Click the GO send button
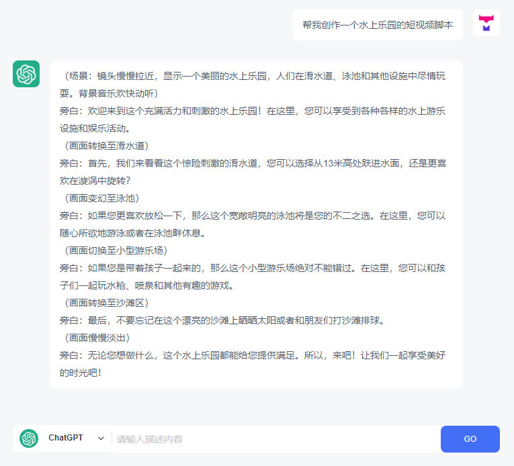Screen dimensions: 514x466 point(470,438)
